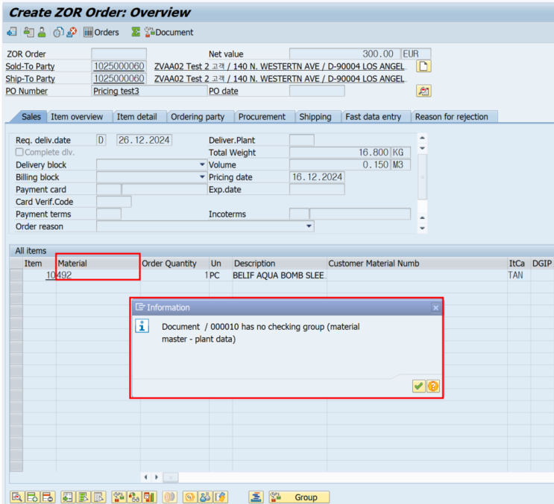Click the greyed-out icon in the bottom toolbar
554x504 pixels.
(x=169, y=497)
